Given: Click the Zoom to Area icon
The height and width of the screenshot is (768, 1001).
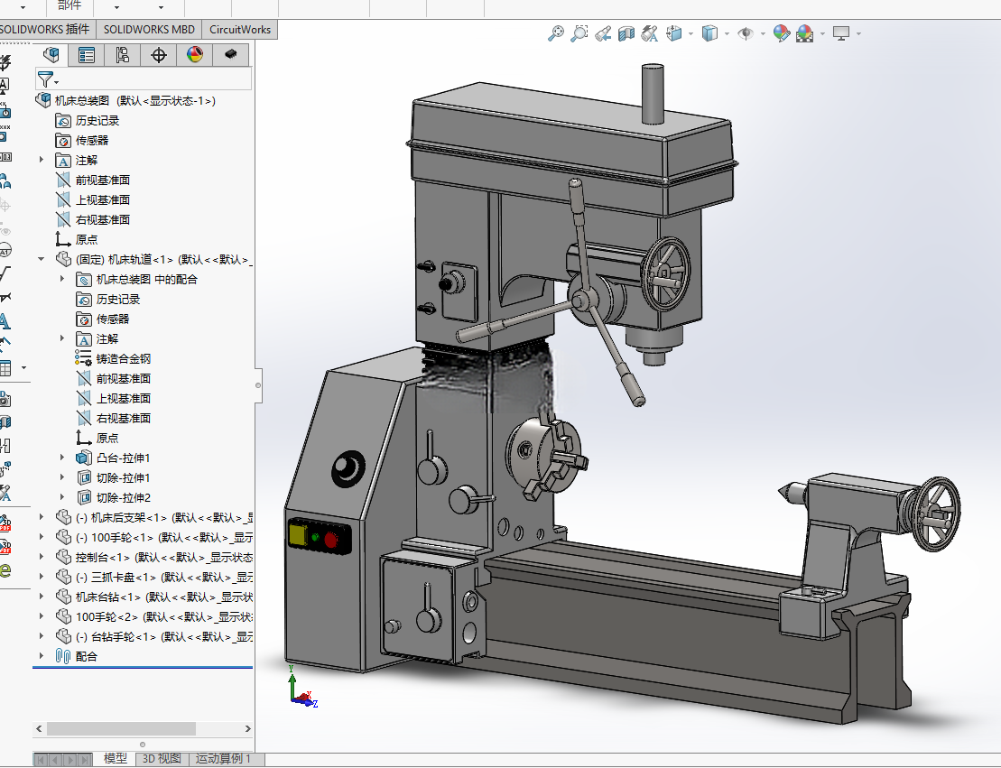Looking at the screenshot, I should pyautogui.click(x=579, y=33).
